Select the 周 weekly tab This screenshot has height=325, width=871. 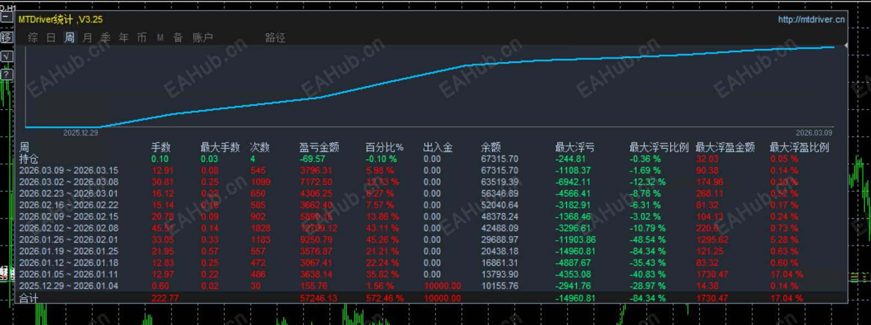pyautogui.click(x=69, y=37)
